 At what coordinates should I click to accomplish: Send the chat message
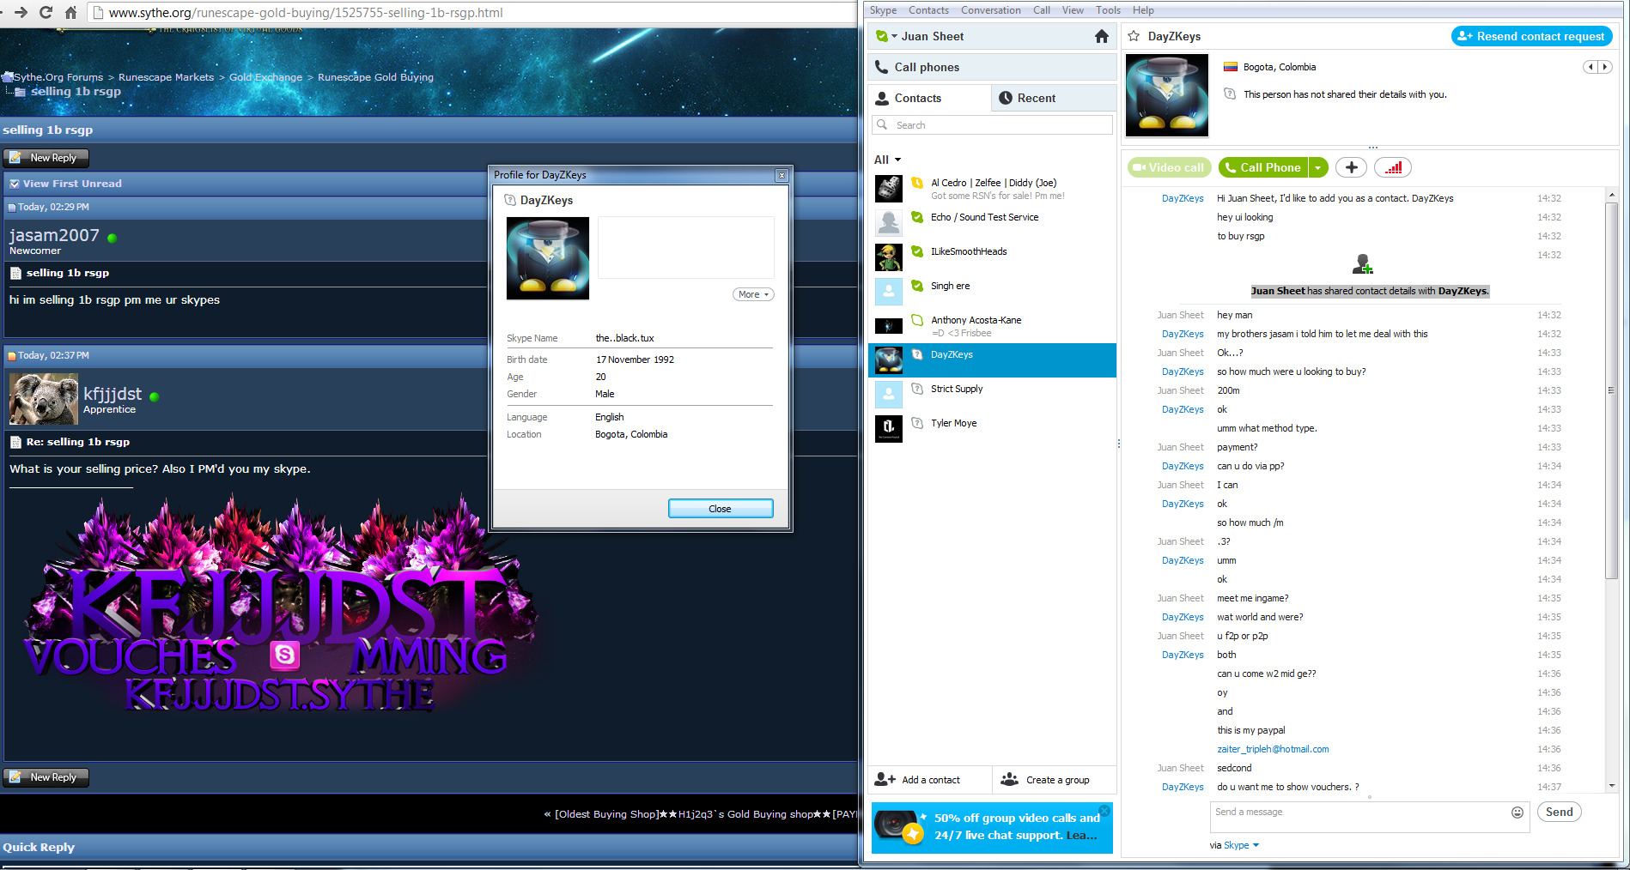tap(1560, 812)
